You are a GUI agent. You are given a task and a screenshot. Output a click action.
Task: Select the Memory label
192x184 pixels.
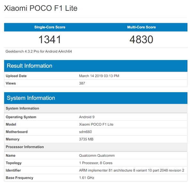pos(12,139)
